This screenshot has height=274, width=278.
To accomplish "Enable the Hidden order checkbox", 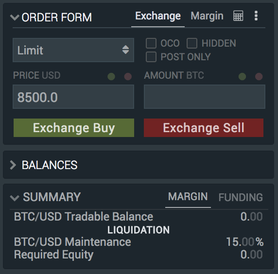I will [x=192, y=43].
